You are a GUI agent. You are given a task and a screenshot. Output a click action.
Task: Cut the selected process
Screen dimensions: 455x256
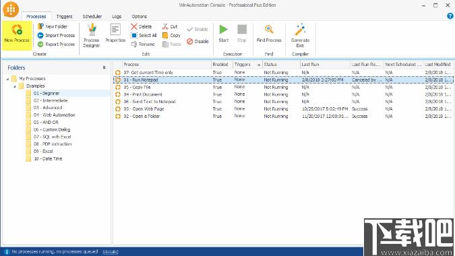tap(170, 26)
